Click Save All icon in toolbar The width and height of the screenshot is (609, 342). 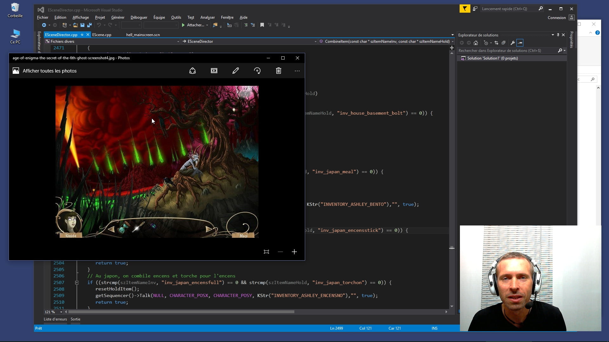(89, 25)
